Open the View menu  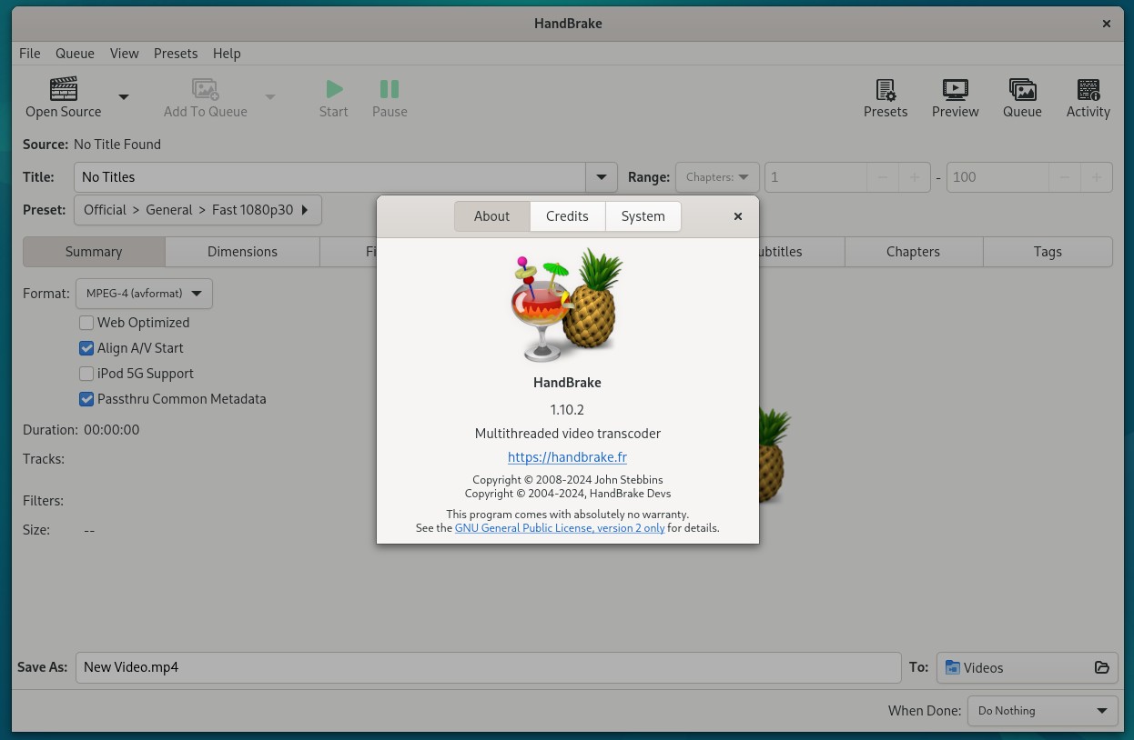coord(125,54)
